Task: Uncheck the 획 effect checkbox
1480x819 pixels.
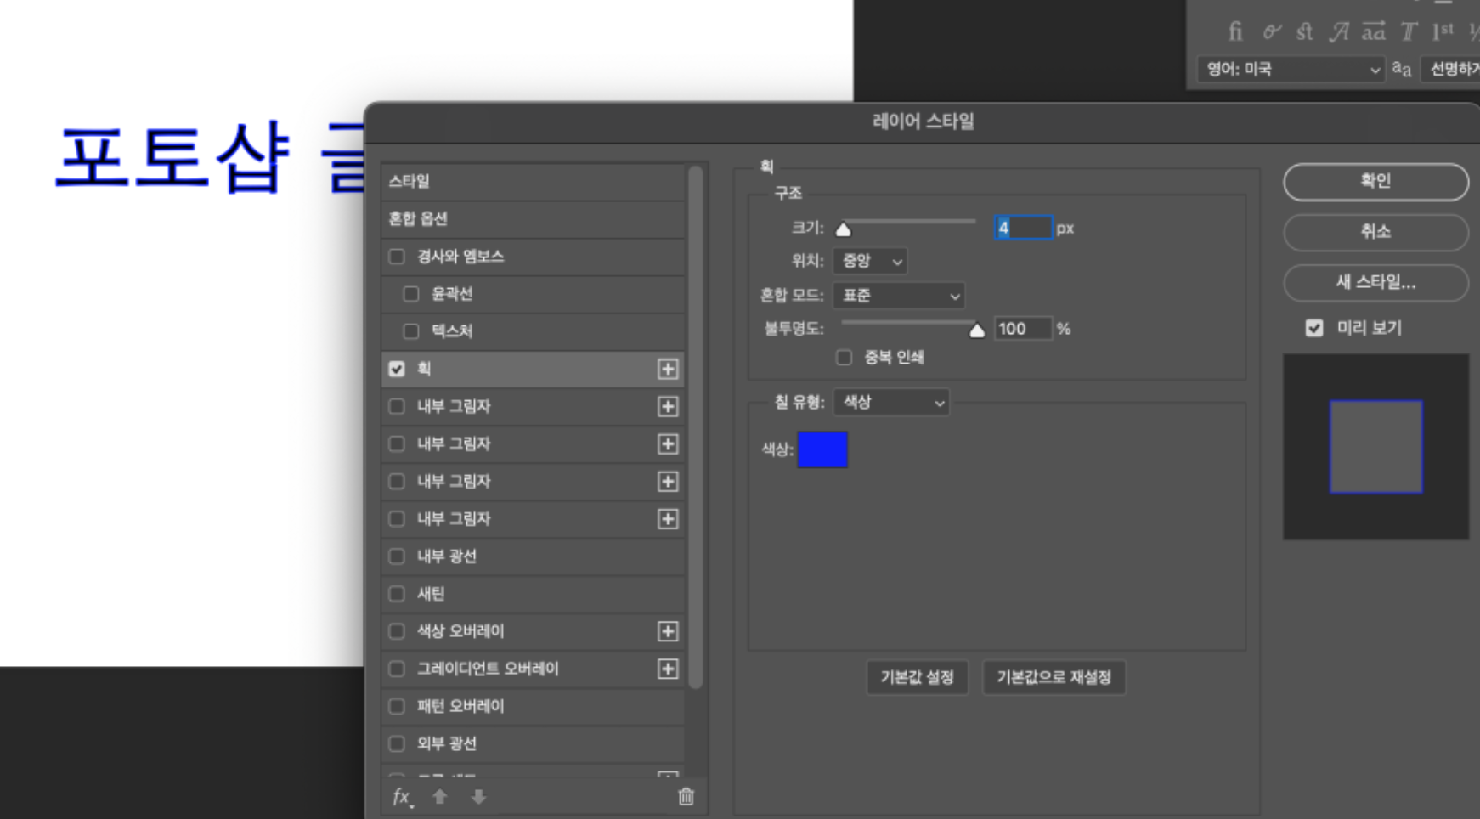Action: click(397, 369)
